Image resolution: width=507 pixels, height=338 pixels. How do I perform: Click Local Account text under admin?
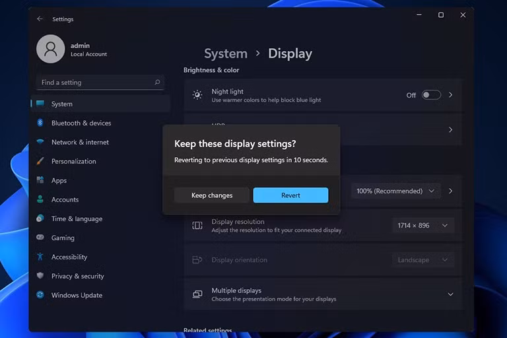click(88, 54)
